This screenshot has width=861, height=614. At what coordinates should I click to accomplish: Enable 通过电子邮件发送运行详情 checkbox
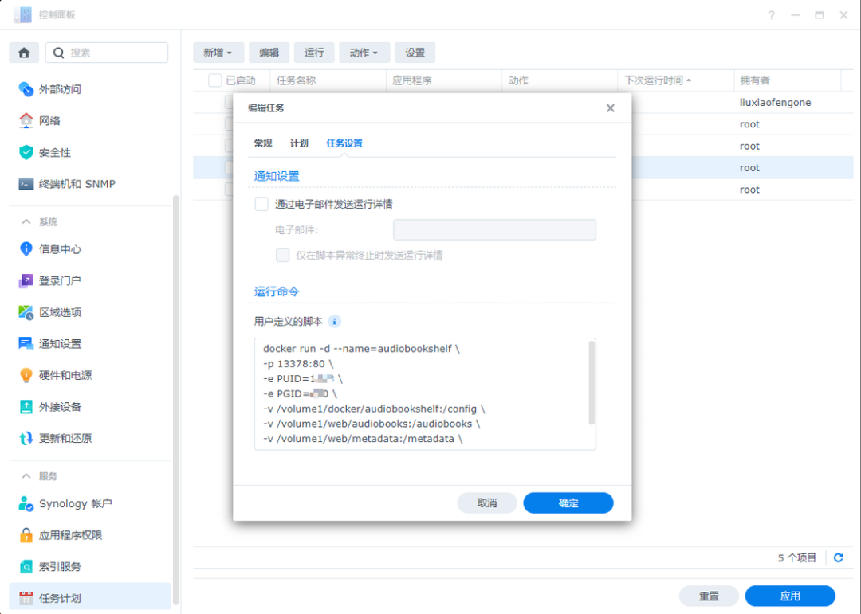pyautogui.click(x=261, y=205)
